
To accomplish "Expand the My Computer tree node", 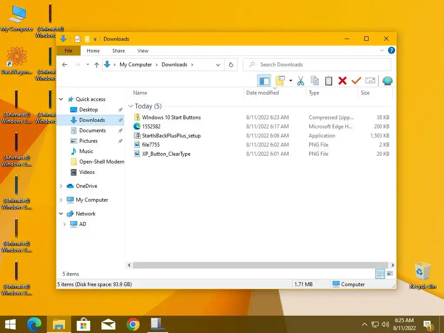I will [61, 200].
